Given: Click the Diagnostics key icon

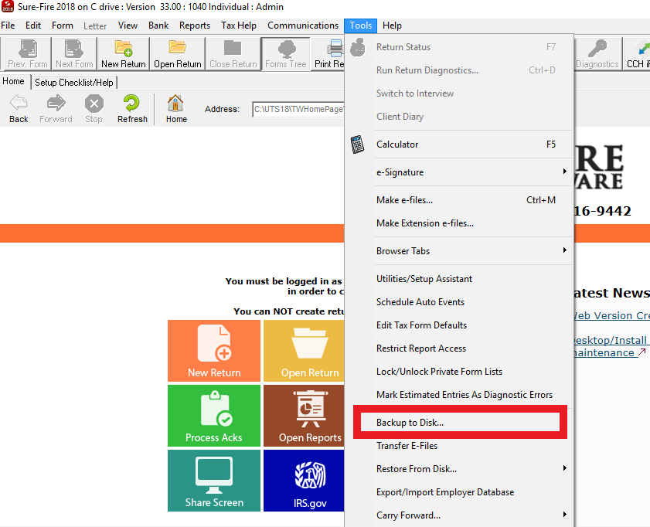Looking at the screenshot, I should point(597,49).
